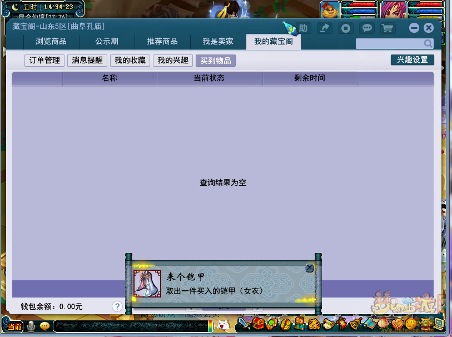452x337 pixels.
Task: Open 消息提醒 notifications
Action: point(87,60)
